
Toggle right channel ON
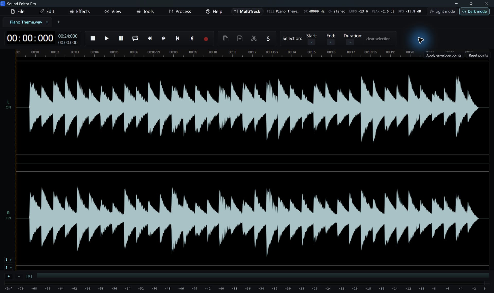tap(8, 215)
